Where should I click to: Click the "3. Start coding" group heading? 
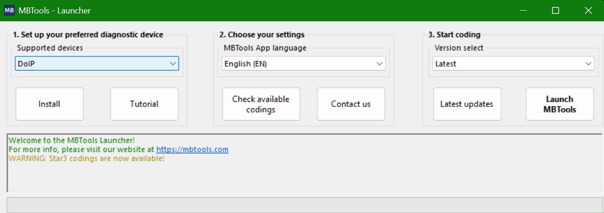click(x=454, y=35)
